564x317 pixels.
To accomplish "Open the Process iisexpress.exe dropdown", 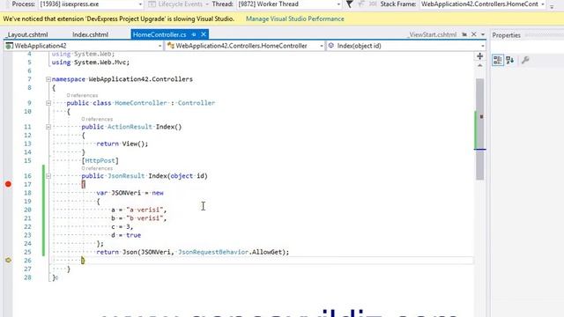I will 140,4.
